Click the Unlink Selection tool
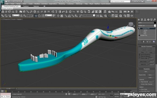 [6, 16]
